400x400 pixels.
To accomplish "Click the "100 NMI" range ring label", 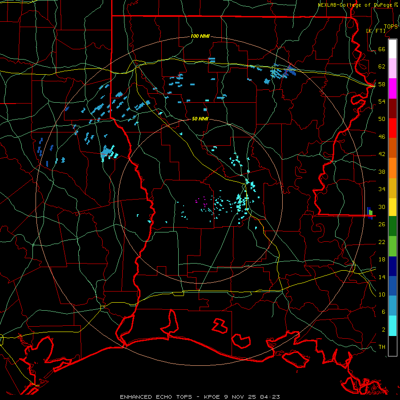I will pos(200,36).
